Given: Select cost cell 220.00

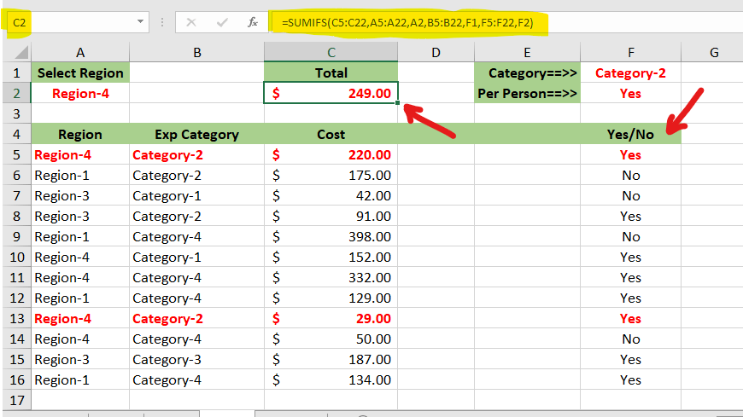Looking at the screenshot, I should point(331,155).
